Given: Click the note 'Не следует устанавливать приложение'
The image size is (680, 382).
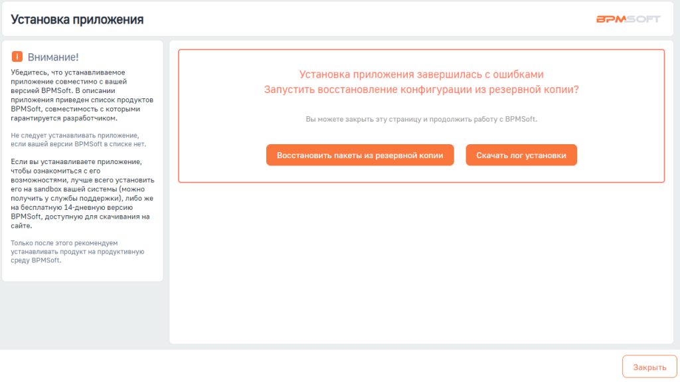Looking at the screenshot, I should pos(78,140).
